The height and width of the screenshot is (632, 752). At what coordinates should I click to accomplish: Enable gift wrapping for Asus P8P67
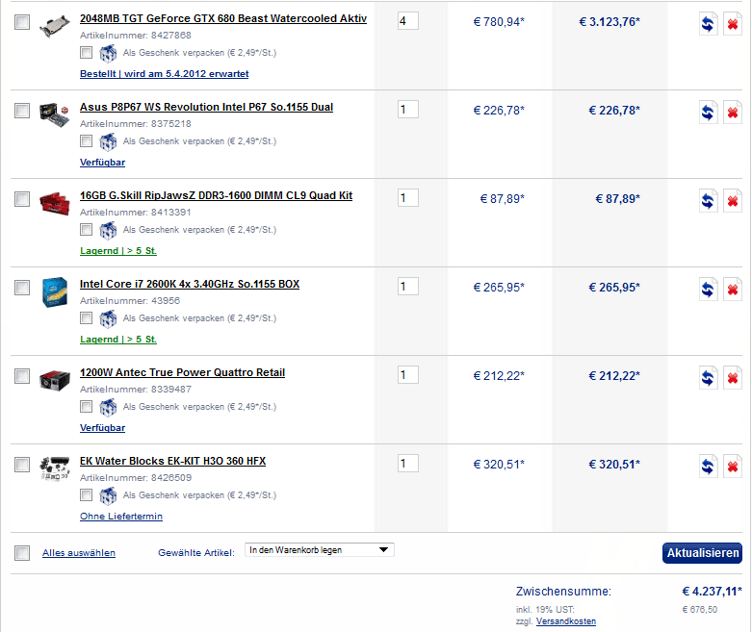pyautogui.click(x=87, y=140)
